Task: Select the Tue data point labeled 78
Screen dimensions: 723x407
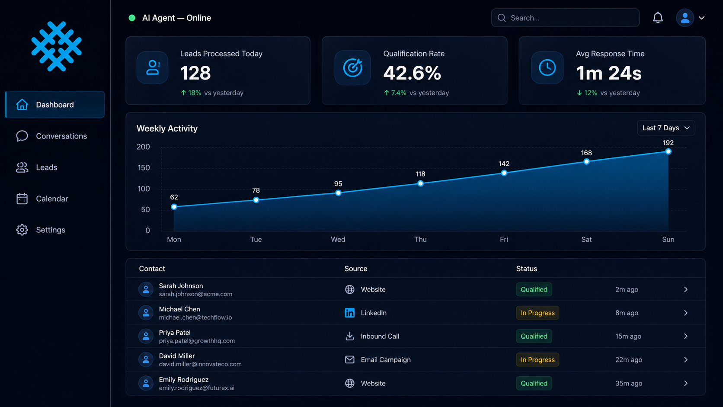Action: pos(256,200)
